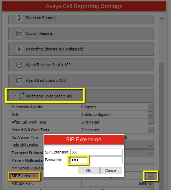The height and width of the screenshot is (190, 171).
Task: Select the PBX SIP Port label
Action: (22, 183)
